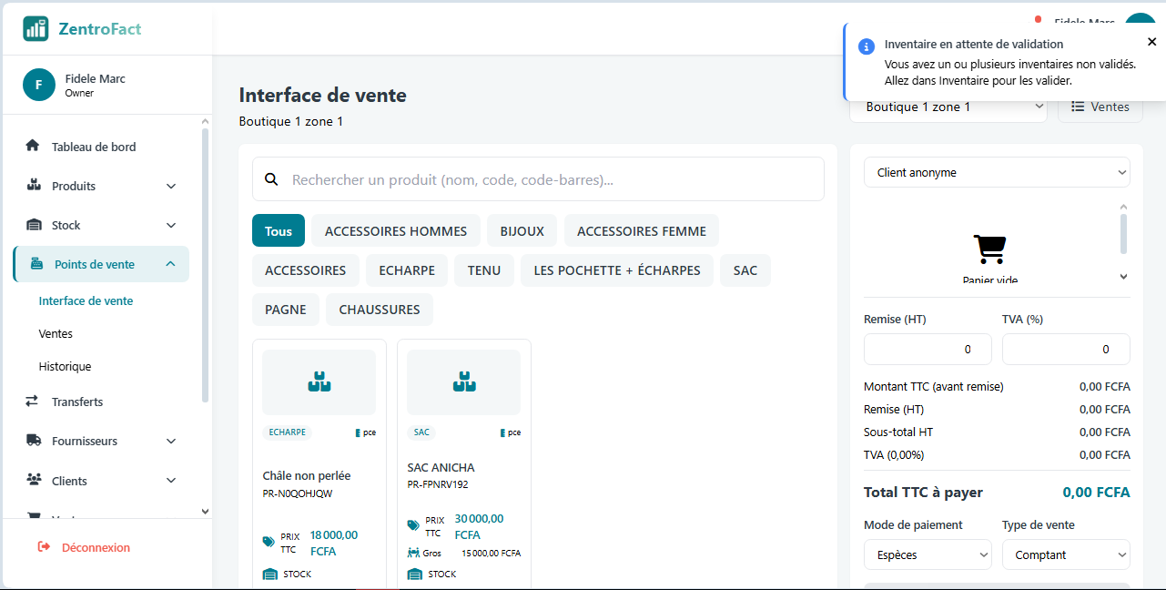Collapse the Points de vente section
This screenshot has width=1166, height=590.
pyautogui.click(x=170, y=263)
